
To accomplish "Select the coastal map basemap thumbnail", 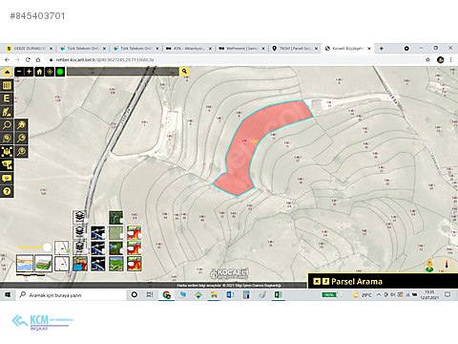I will click(25, 264).
